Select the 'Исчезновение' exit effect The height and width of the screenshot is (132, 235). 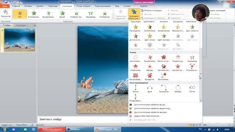(x=135, y=59)
